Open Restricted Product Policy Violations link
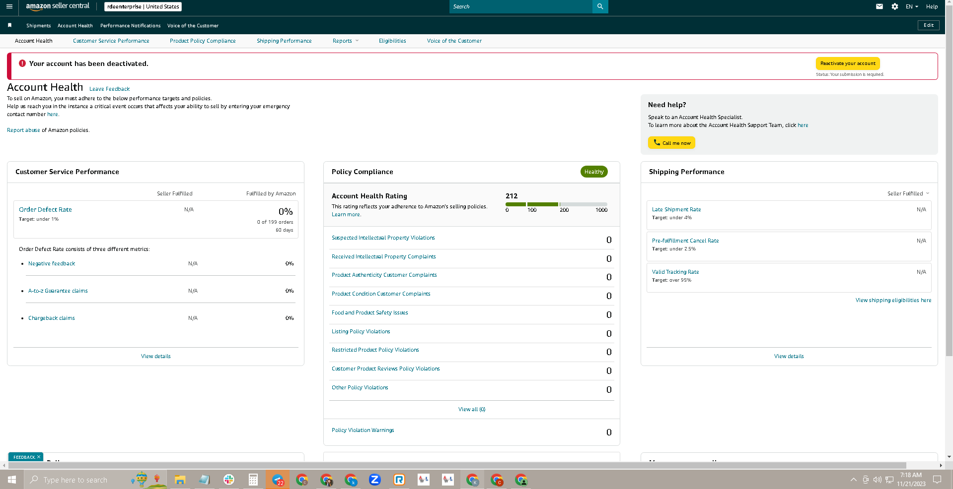This screenshot has width=953, height=489. (375, 350)
